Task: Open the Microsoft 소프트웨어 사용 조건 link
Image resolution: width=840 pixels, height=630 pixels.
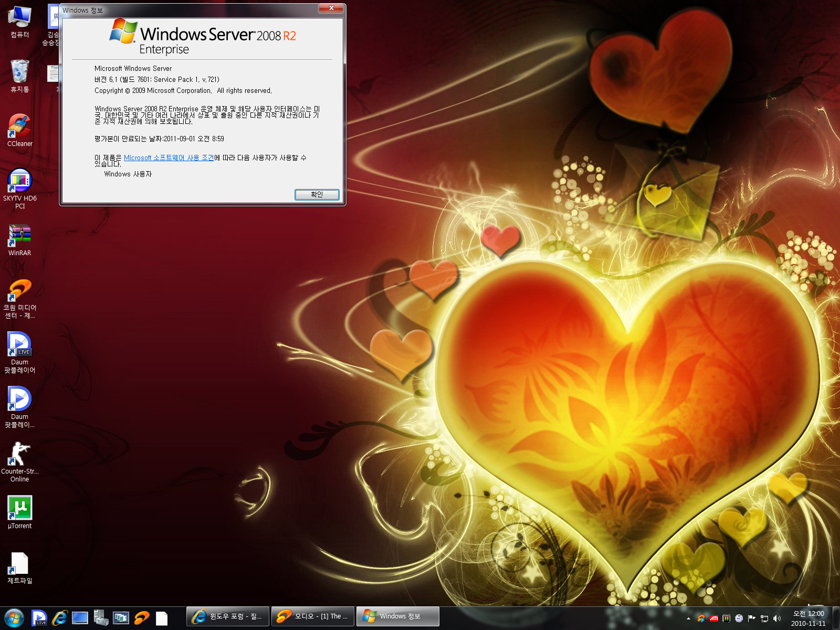Action: (169, 158)
